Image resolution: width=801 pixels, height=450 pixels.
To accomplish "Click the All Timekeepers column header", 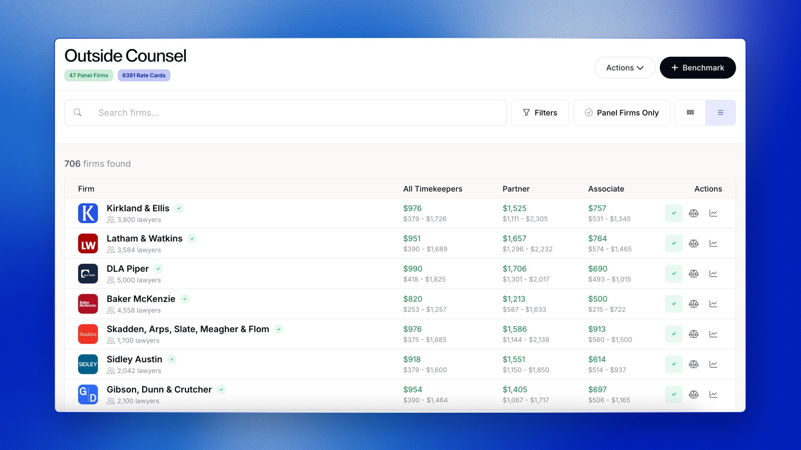I will 433,189.
